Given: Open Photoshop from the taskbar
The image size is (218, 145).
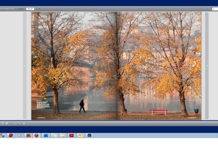Looking at the screenshot, I should [46, 135].
